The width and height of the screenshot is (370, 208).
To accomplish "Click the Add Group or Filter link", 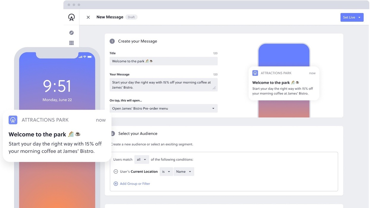I will pyautogui.click(x=135, y=184).
